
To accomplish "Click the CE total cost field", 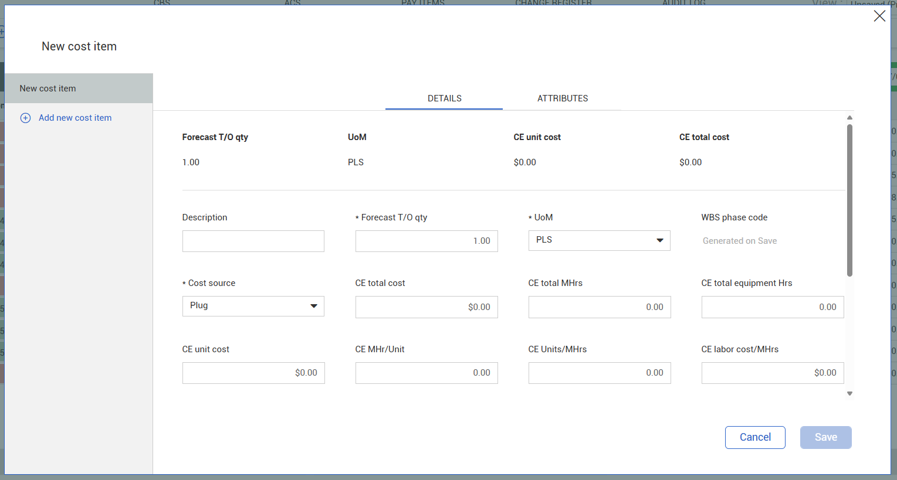I will [x=426, y=307].
